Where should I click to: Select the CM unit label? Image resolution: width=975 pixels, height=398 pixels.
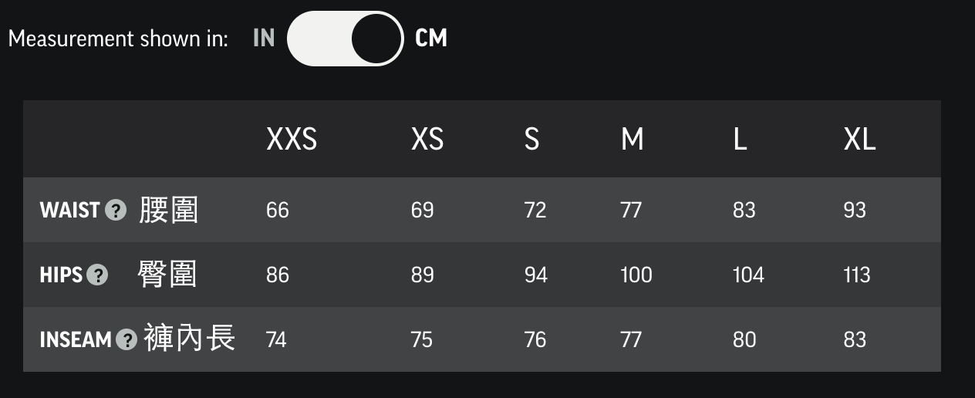tap(431, 38)
